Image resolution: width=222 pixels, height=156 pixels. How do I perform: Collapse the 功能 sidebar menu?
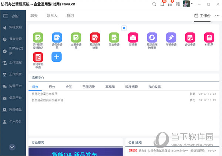[x=5, y=16]
